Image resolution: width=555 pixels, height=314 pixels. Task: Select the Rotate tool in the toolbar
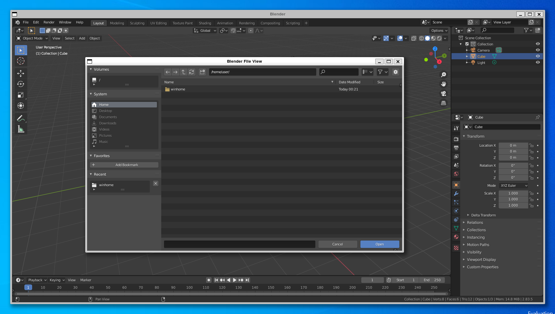(x=21, y=84)
